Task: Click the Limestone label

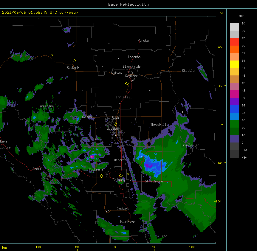Action: pyautogui.click(x=46, y=106)
